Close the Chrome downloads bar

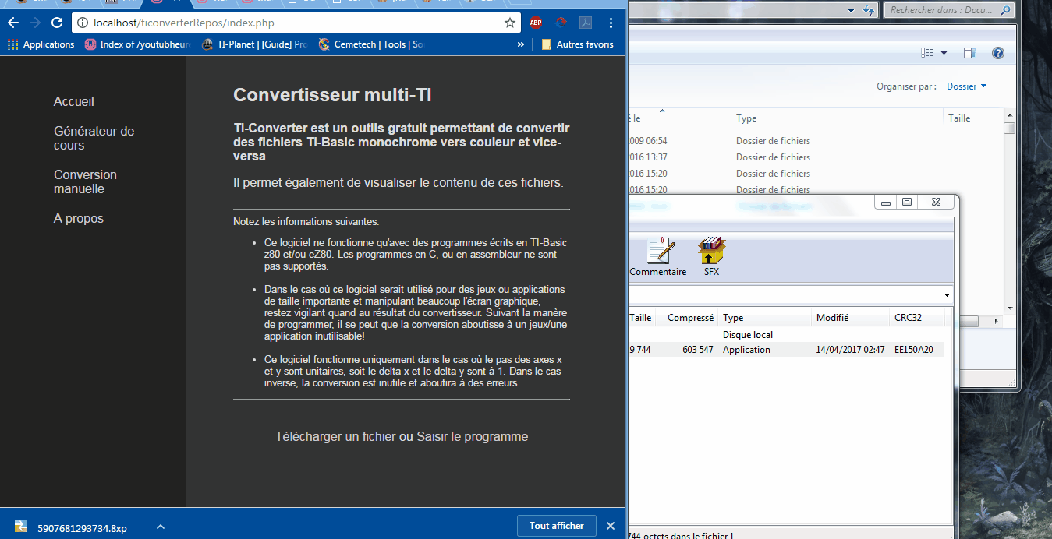[x=611, y=526]
